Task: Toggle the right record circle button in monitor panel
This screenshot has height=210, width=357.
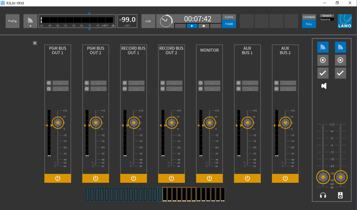Action: [x=340, y=60]
